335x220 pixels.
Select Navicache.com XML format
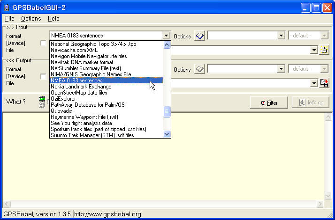pos(106,50)
